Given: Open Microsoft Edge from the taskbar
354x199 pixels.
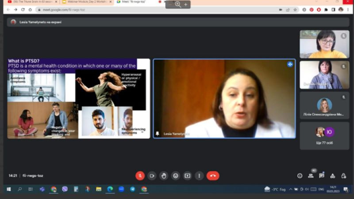Looking at the screenshot, I should tap(110, 189).
